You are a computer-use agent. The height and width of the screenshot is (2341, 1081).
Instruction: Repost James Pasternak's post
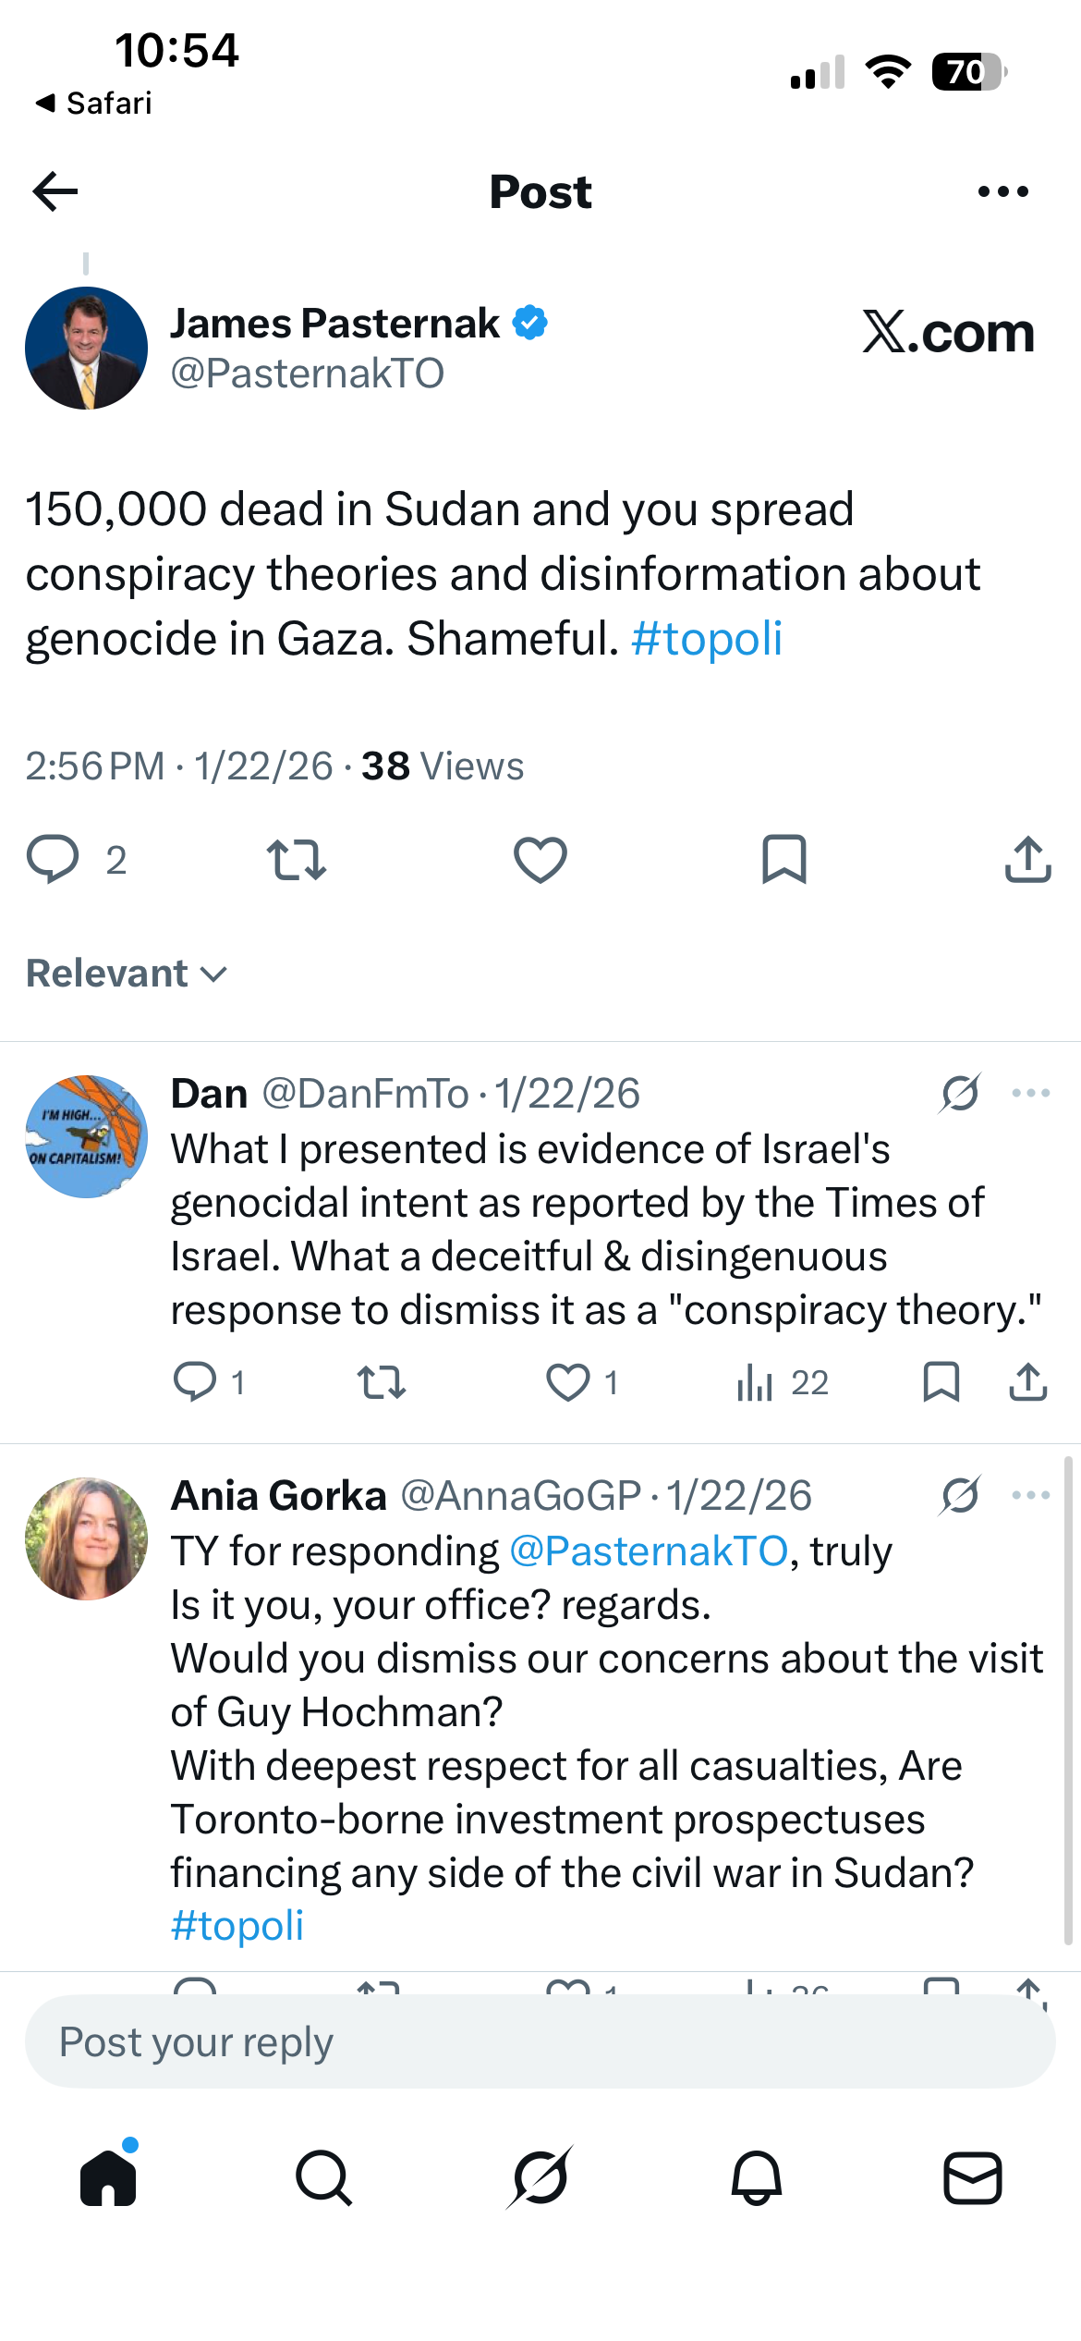pyautogui.click(x=296, y=859)
